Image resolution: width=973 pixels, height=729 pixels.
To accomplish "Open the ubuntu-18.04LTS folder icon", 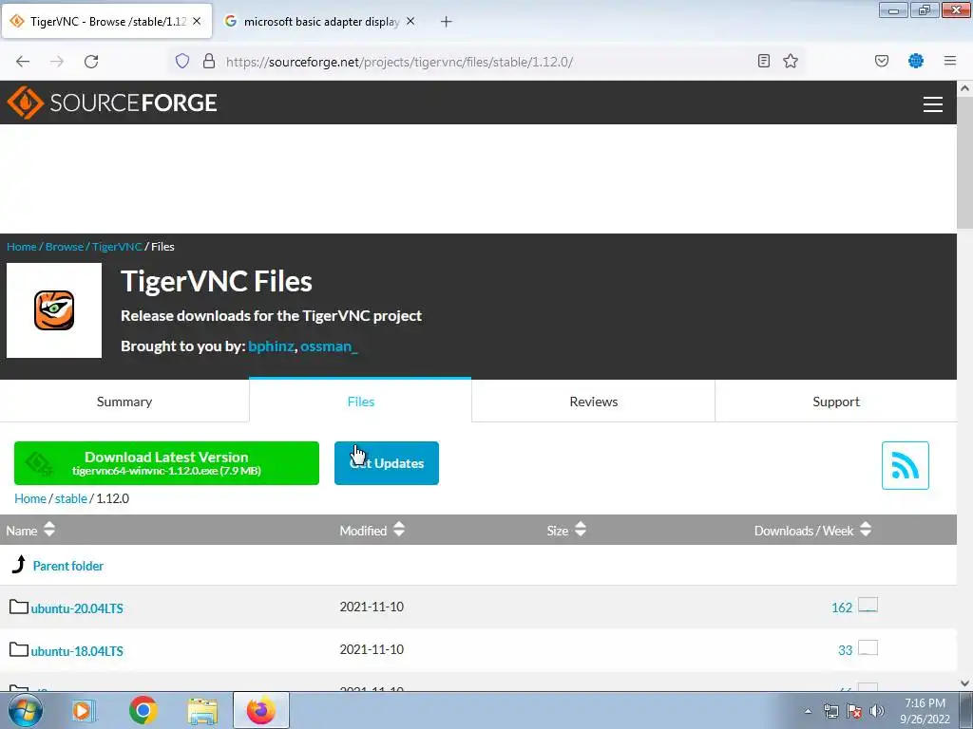I will 19,649.
